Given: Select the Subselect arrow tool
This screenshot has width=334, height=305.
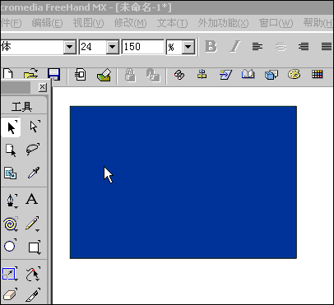Looking at the screenshot, I should (x=34, y=127).
